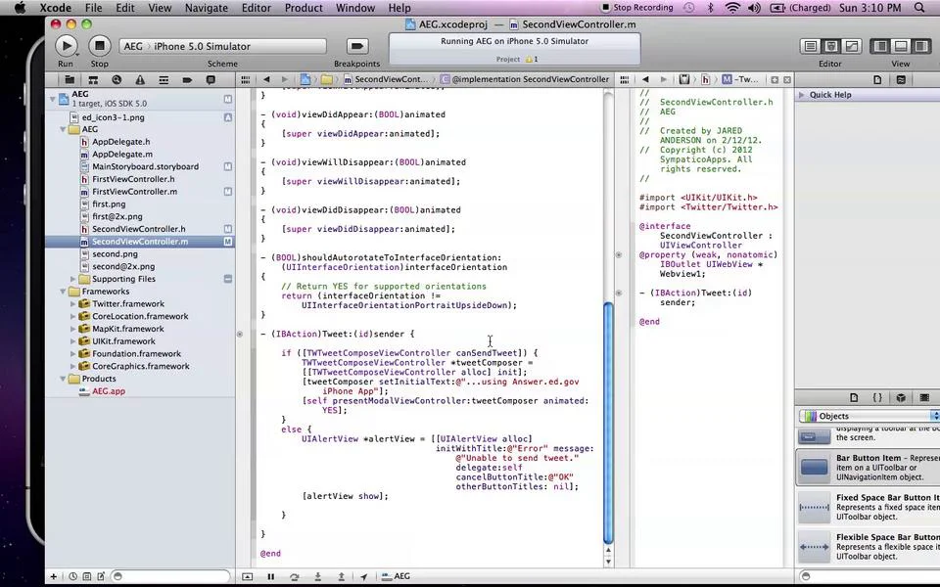940x587 pixels.
Task: Open the Window menu
Action: (x=354, y=8)
